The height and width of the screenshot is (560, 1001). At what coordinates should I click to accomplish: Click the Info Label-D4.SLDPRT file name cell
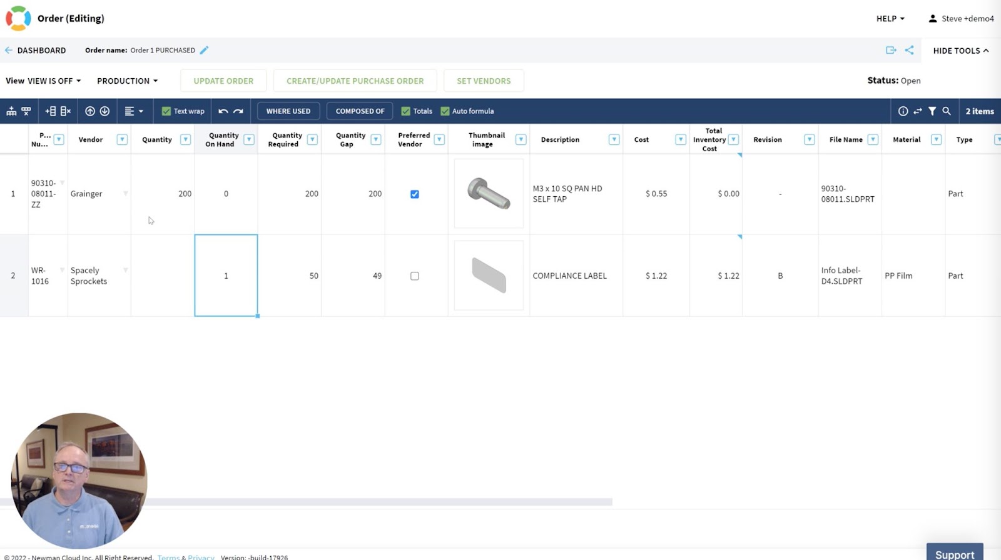coord(850,276)
